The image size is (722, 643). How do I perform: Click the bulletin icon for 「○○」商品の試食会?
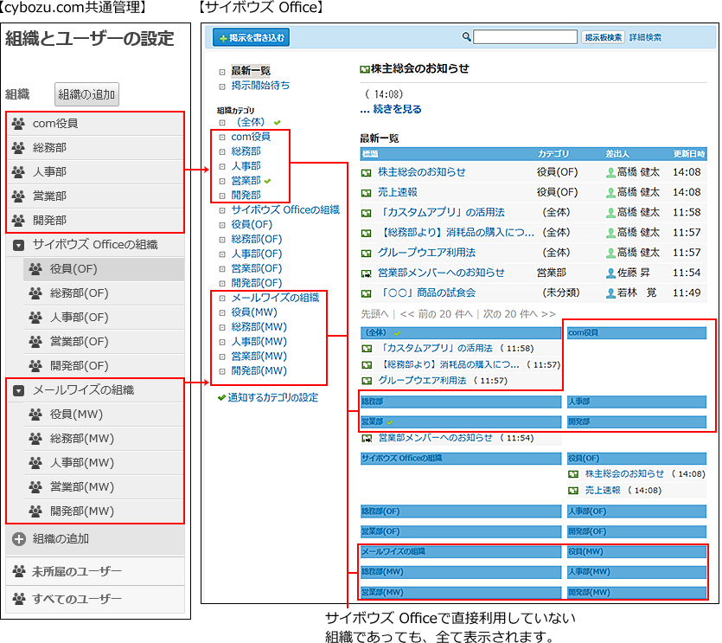(x=366, y=293)
